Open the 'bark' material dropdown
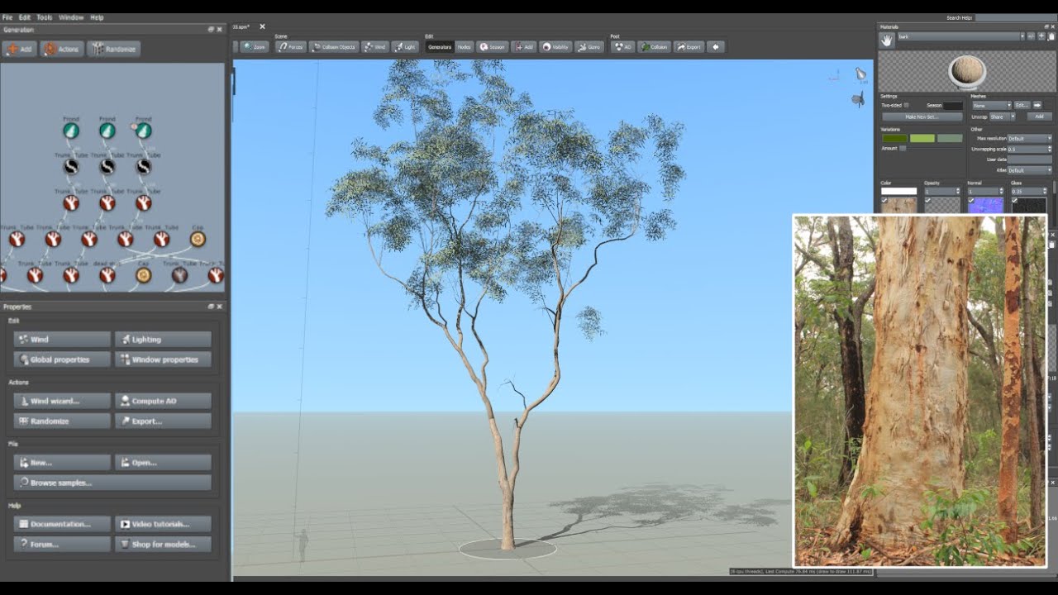The image size is (1058, 595). [x=961, y=36]
